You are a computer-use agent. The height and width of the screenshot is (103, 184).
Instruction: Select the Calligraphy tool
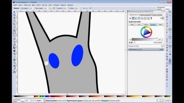[14, 48]
